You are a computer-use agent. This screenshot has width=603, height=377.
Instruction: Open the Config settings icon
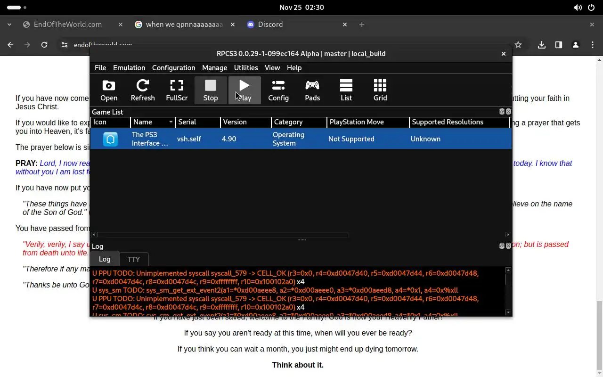(x=278, y=90)
